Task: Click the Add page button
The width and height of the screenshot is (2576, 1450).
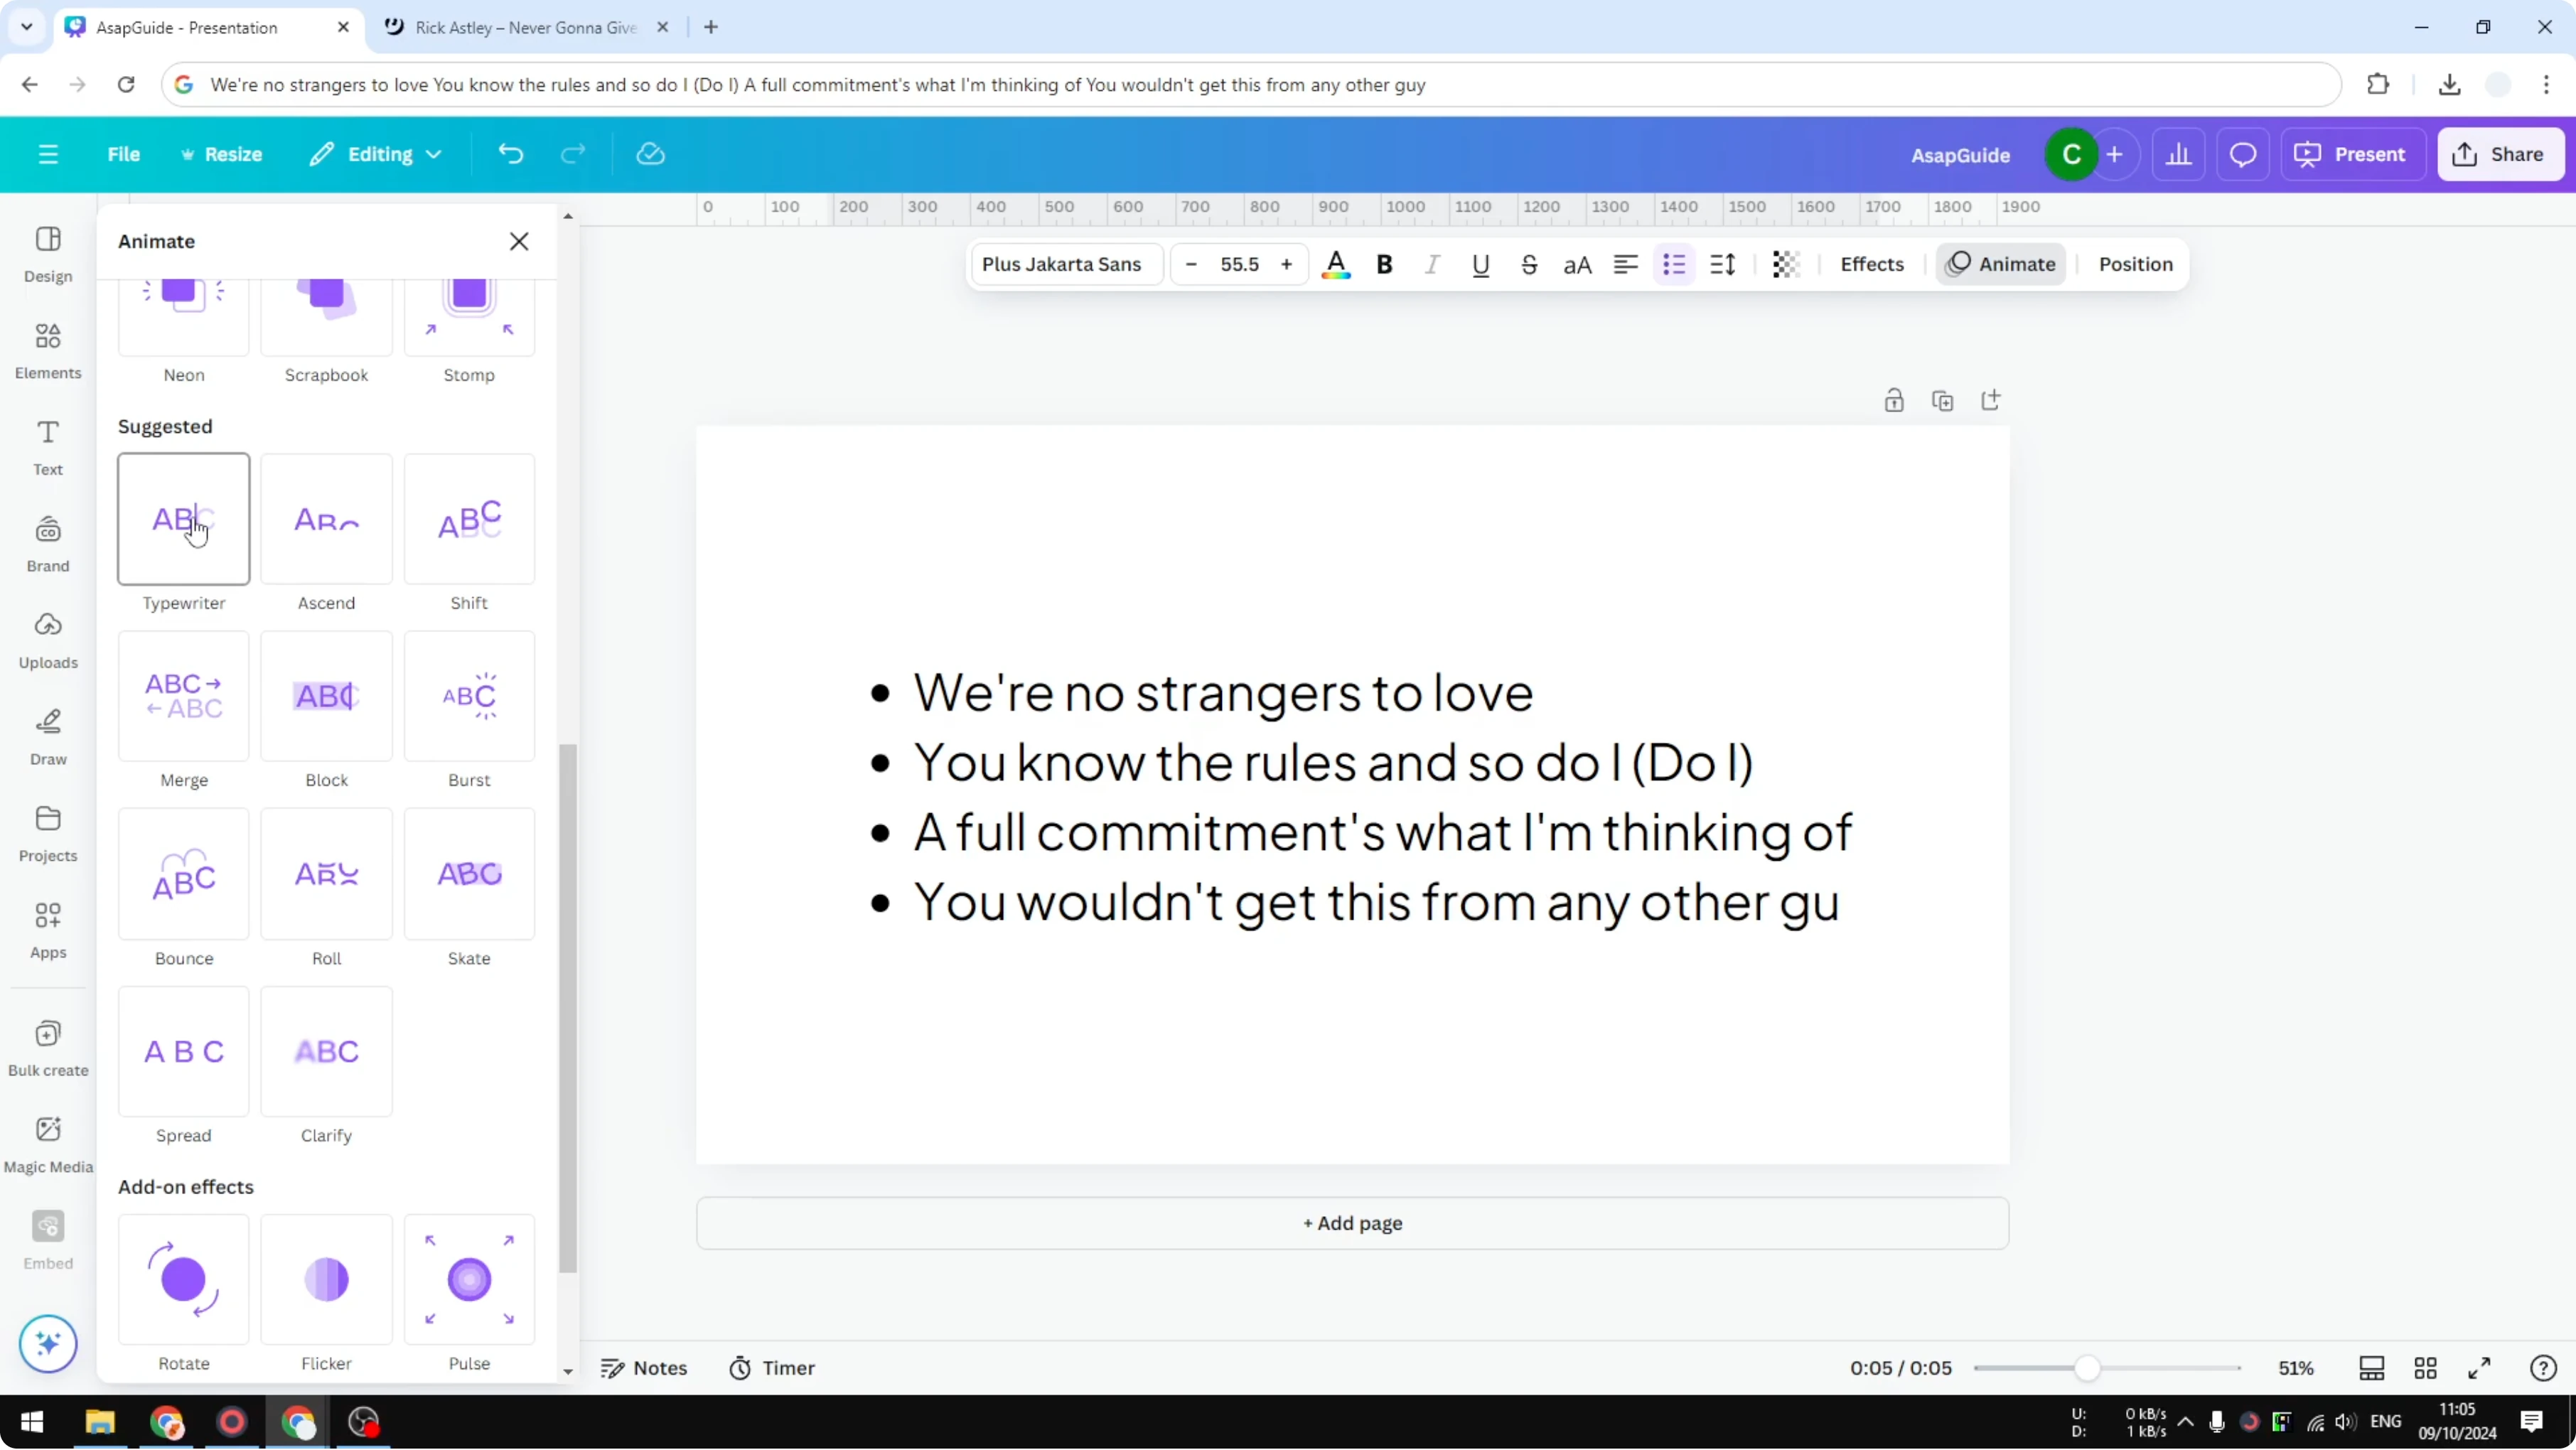Action: (1352, 1223)
